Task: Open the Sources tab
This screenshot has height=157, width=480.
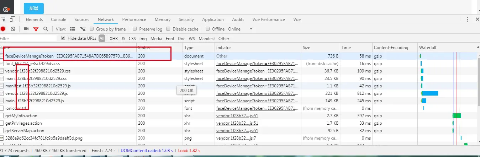Action: (82, 20)
